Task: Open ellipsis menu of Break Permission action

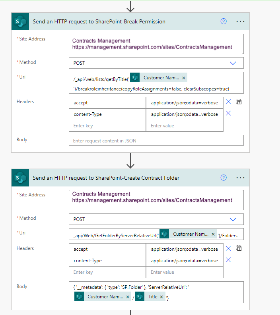Action: coord(240,21)
